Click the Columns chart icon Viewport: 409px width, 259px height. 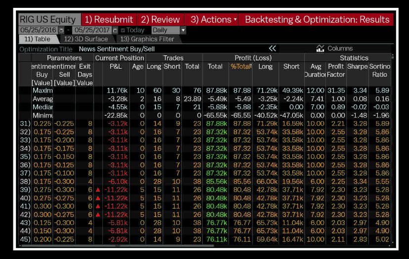click(x=319, y=48)
